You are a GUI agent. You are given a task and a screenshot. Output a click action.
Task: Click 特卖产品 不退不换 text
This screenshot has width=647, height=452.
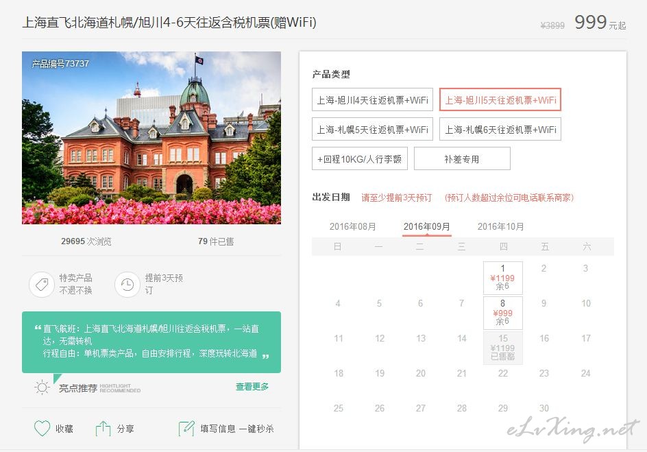[75, 284]
